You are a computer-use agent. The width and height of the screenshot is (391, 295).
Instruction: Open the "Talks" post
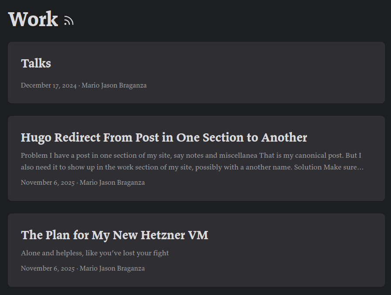(36, 64)
